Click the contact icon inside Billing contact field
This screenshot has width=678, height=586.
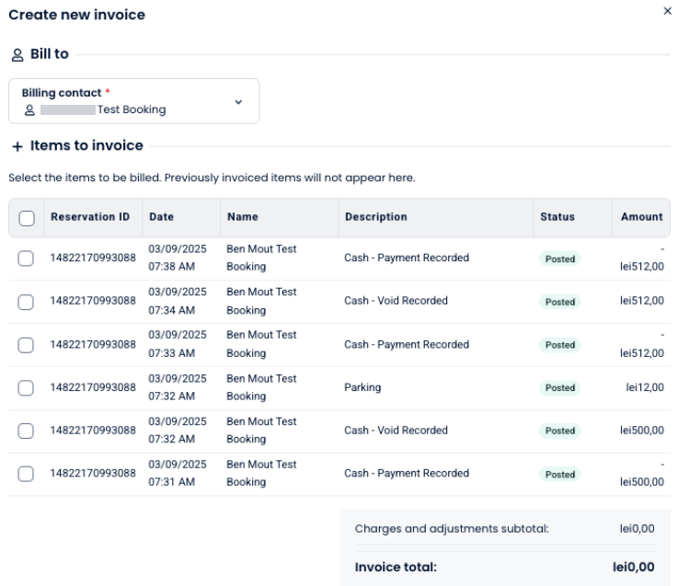pos(29,109)
